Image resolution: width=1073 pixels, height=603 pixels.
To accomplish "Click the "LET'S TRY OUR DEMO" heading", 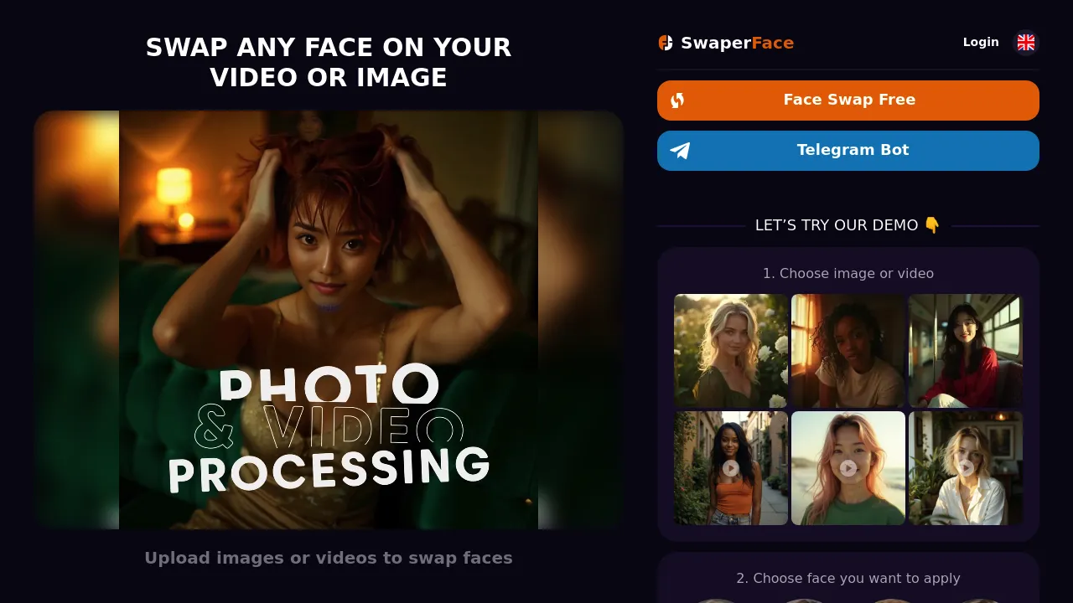I will point(838,224).
